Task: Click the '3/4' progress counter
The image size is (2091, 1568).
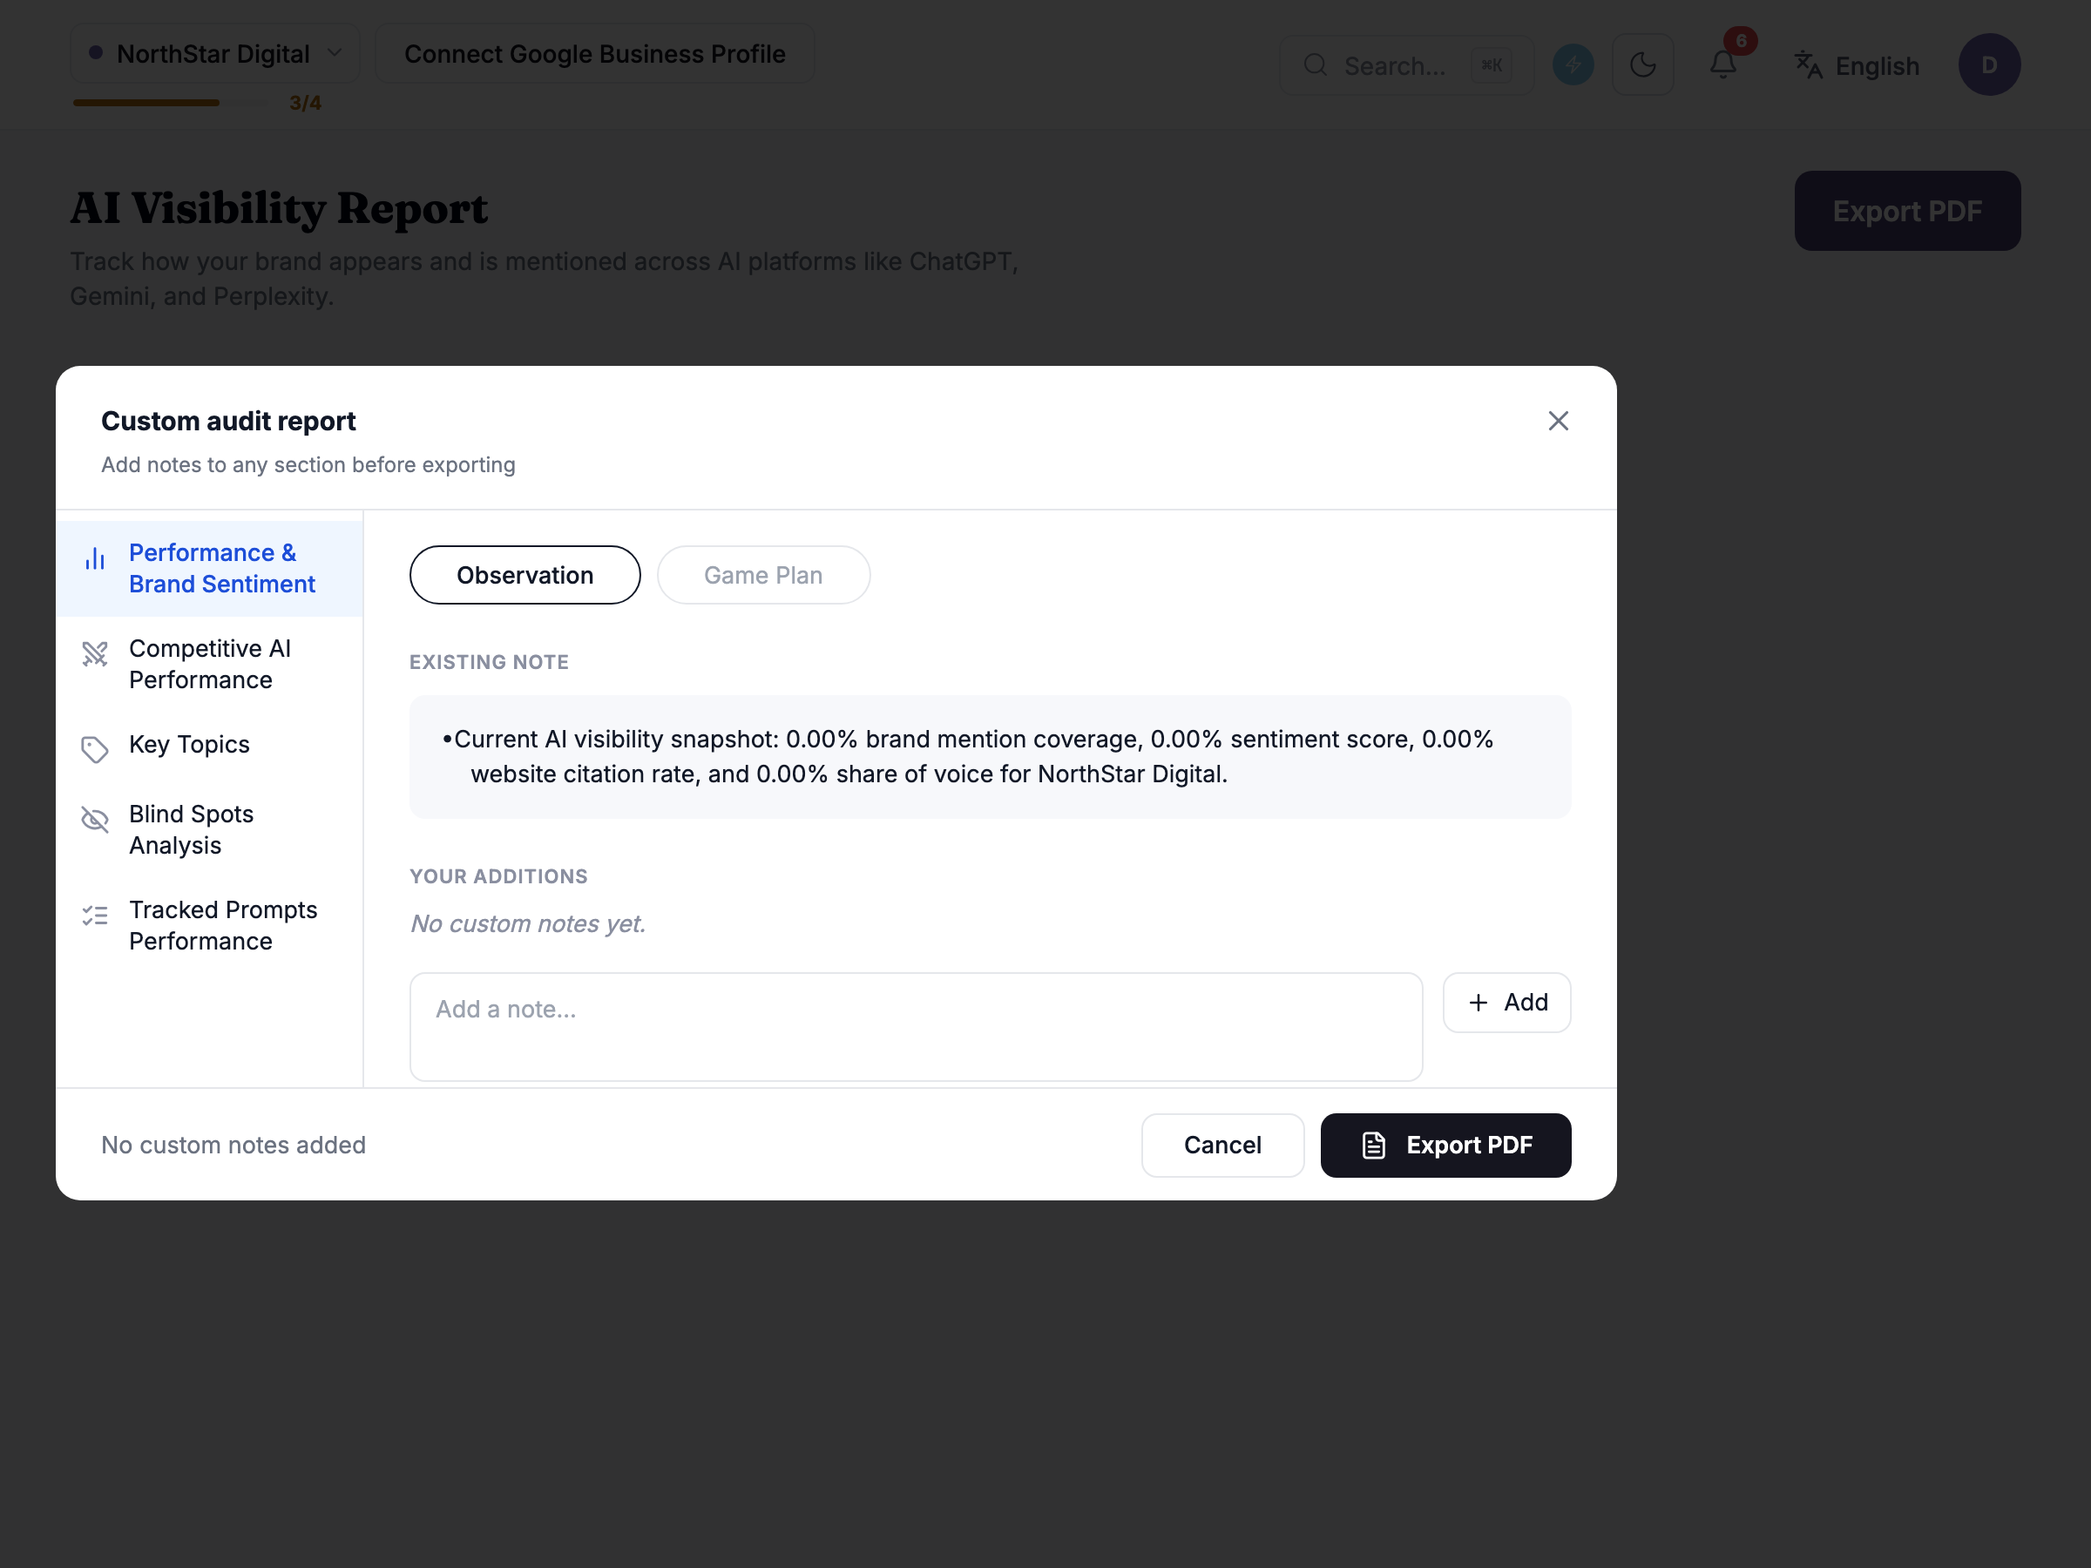Action: pyautogui.click(x=305, y=102)
